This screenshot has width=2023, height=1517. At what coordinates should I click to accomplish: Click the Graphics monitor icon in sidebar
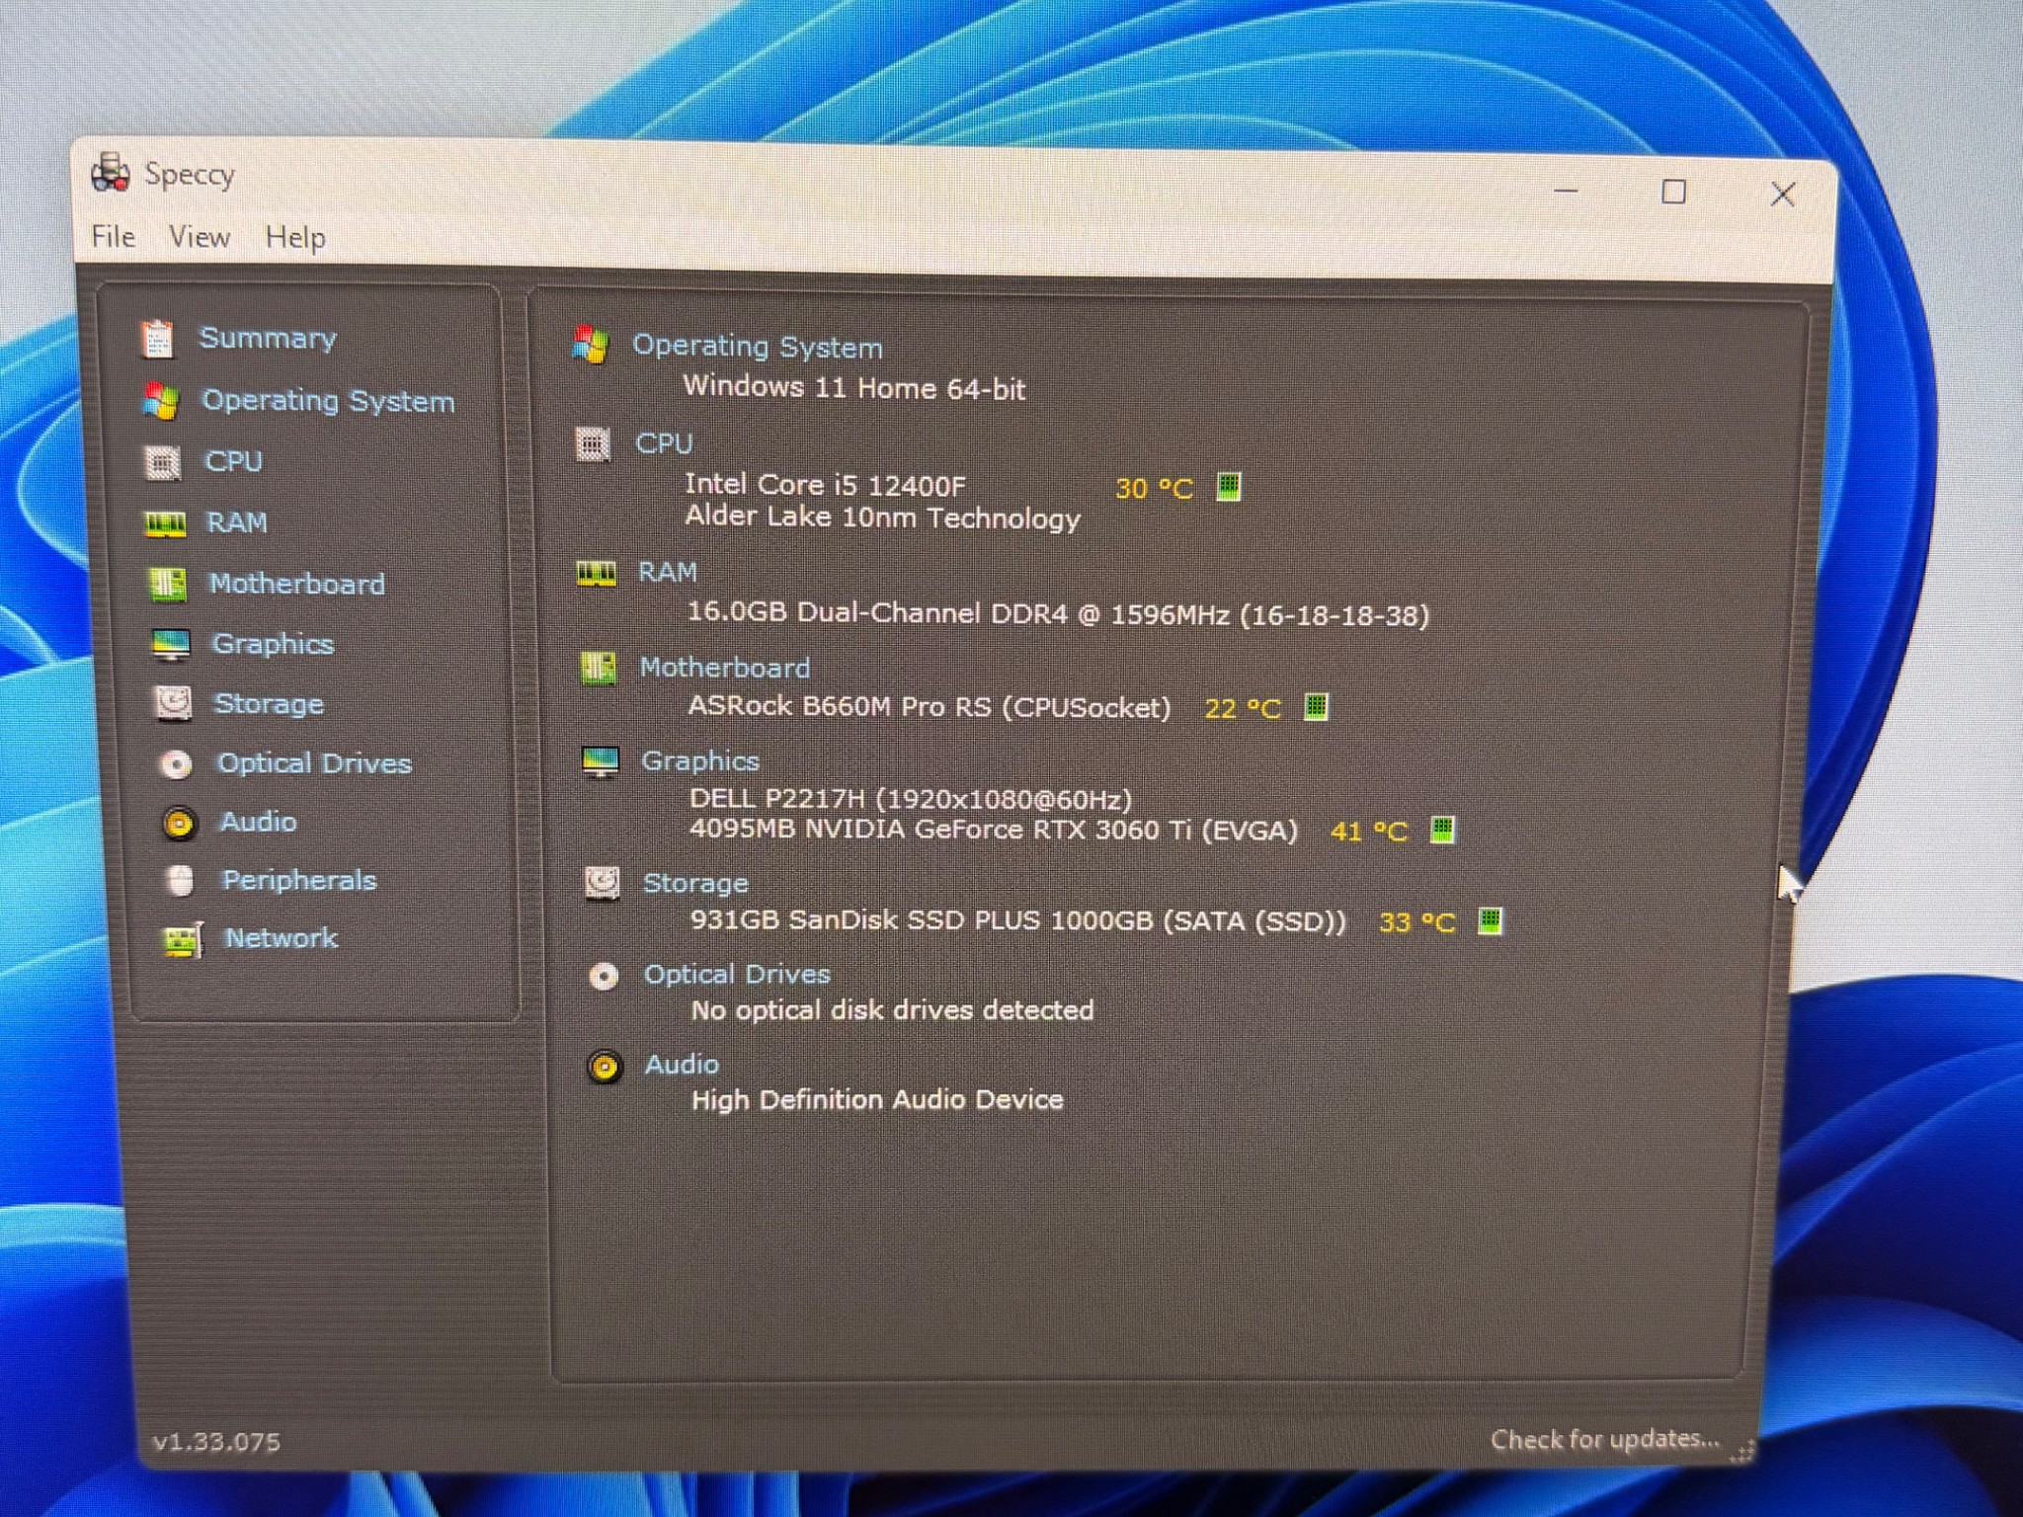171,645
